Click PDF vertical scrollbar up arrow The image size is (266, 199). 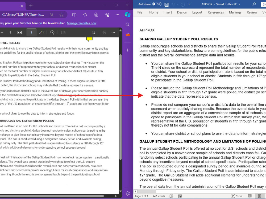(120, 31)
